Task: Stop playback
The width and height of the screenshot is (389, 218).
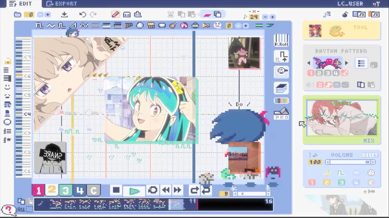Action: 116,190
